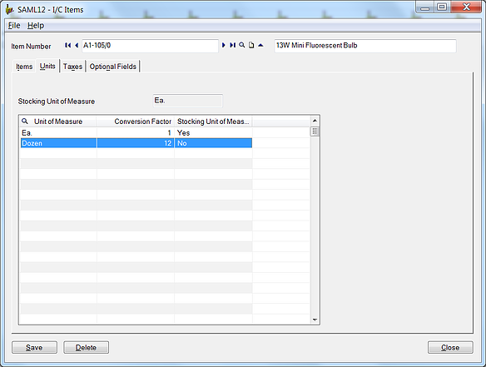Create a new item with page icon
This screenshot has height=367, width=486.
pos(251,45)
